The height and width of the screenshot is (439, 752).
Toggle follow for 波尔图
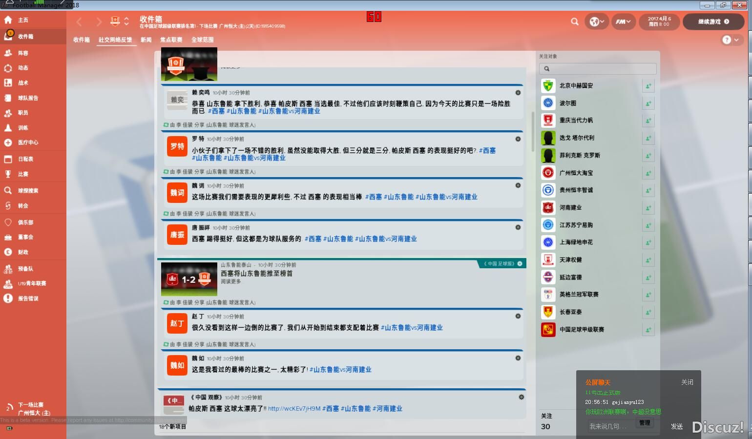click(648, 103)
